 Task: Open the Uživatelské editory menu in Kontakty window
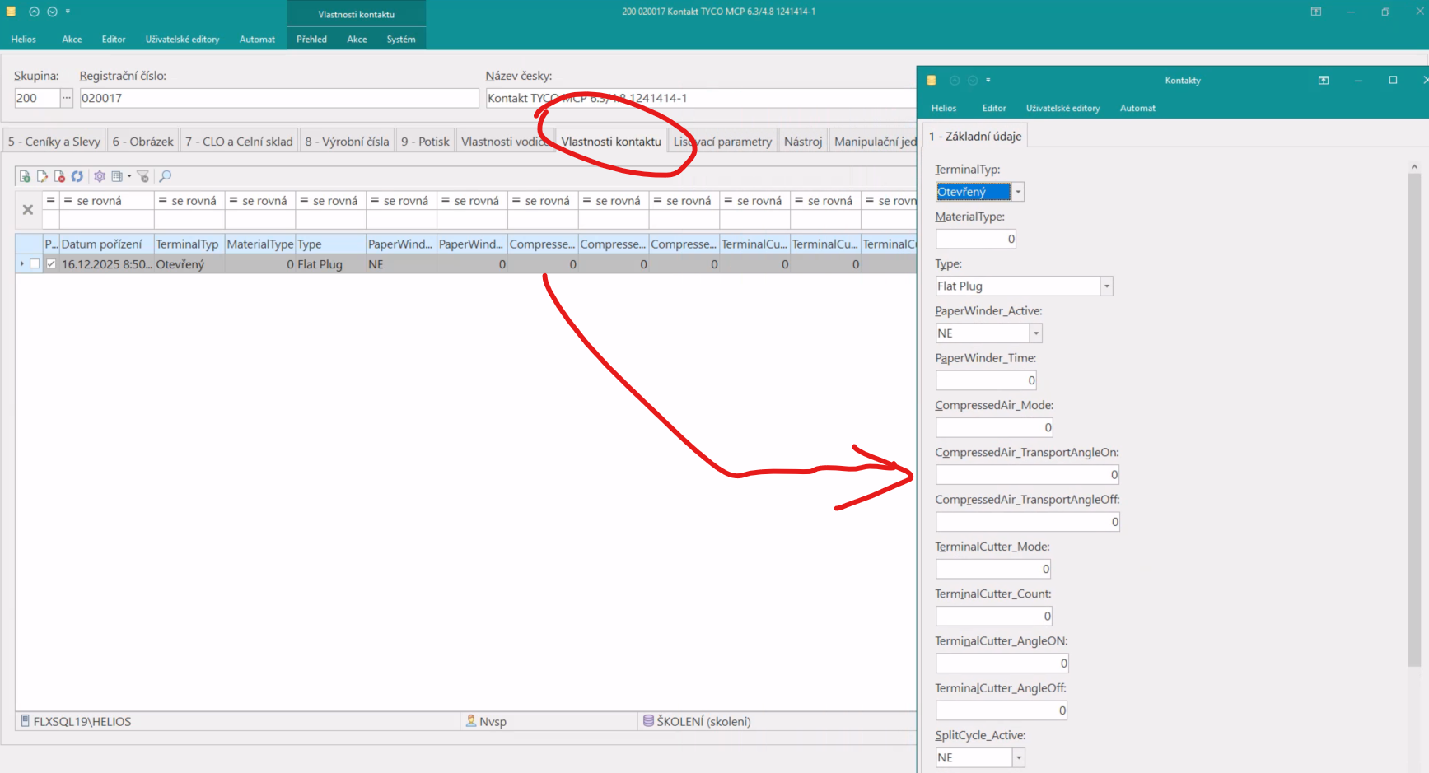(x=1062, y=108)
